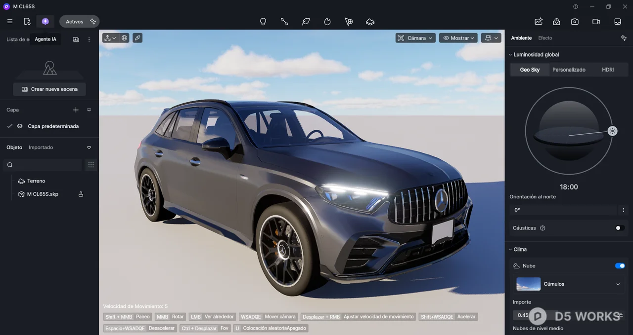Click the video camera render icon
This screenshot has height=335, width=633.
tap(596, 22)
